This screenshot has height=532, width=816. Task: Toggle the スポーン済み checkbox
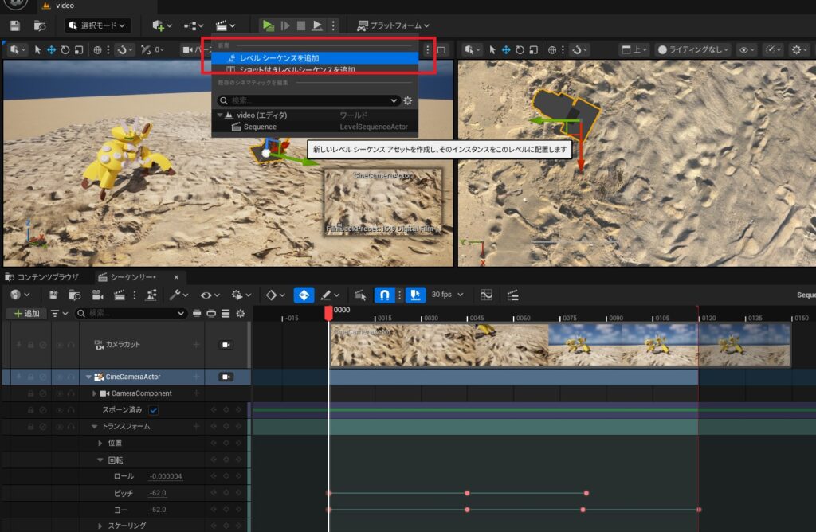coord(154,410)
